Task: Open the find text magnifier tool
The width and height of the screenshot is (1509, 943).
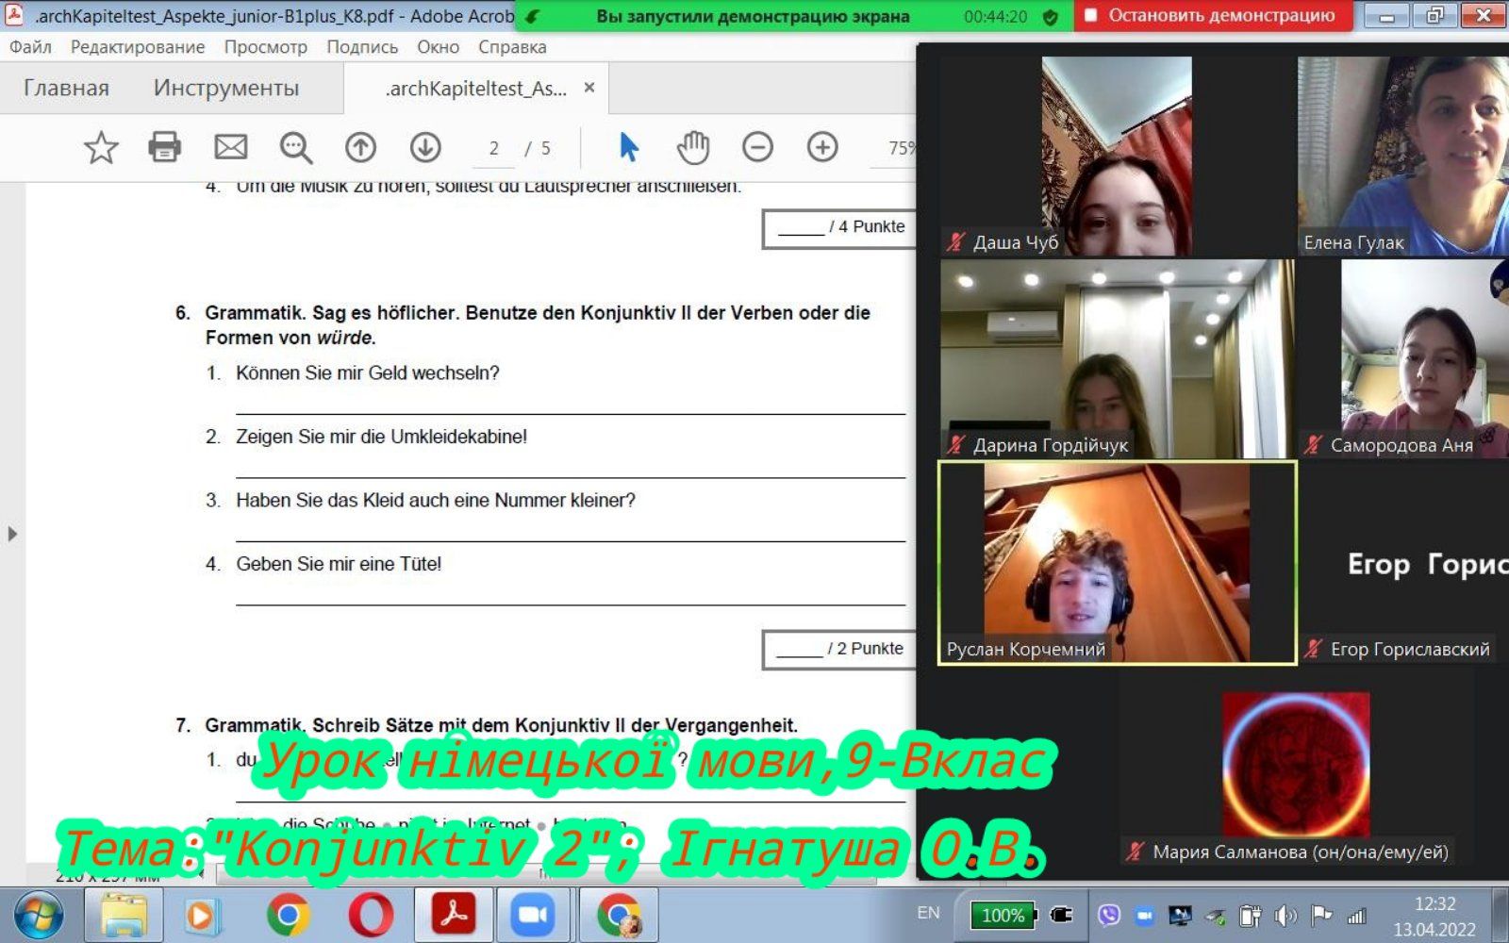Action: [x=295, y=147]
